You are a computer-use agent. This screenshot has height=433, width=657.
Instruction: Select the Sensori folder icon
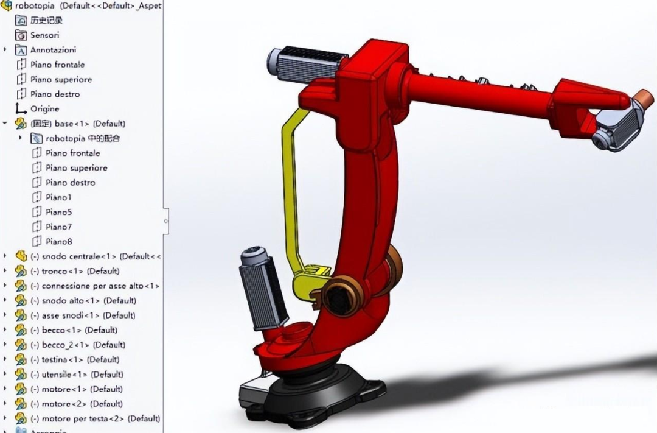tap(21, 35)
